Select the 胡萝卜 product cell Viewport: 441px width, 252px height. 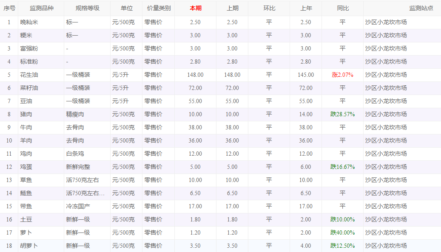29,246
